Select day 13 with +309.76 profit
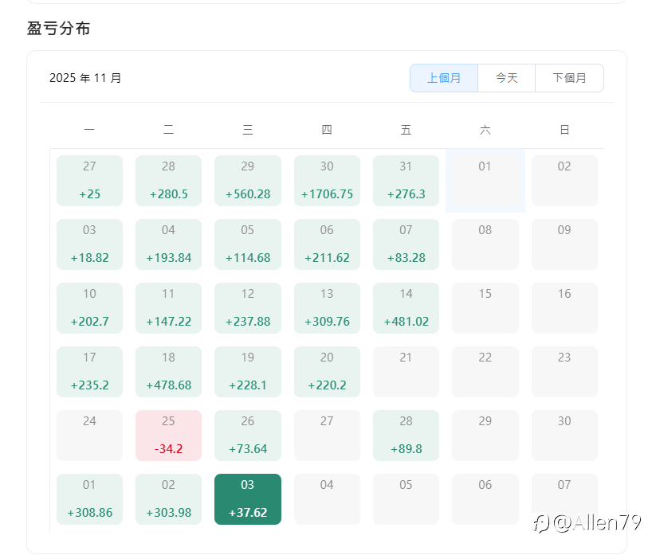 click(327, 308)
